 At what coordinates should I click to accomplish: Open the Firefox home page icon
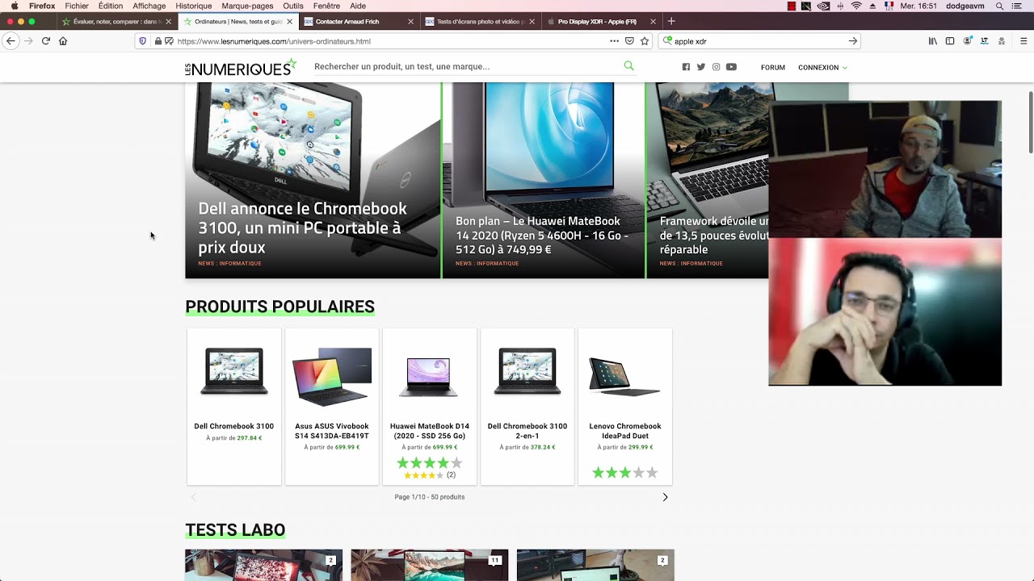point(63,41)
